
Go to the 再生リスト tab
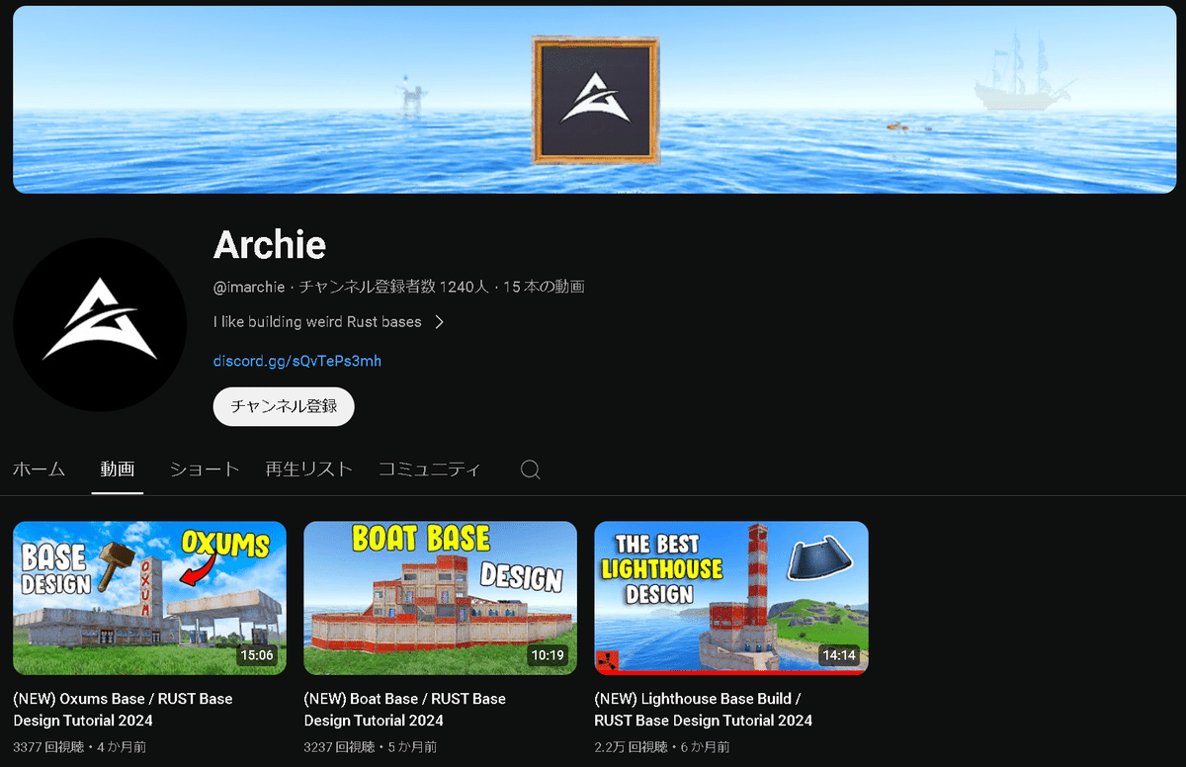tap(309, 469)
